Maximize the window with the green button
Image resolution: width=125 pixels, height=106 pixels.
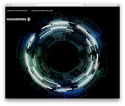click(x=11, y=5)
